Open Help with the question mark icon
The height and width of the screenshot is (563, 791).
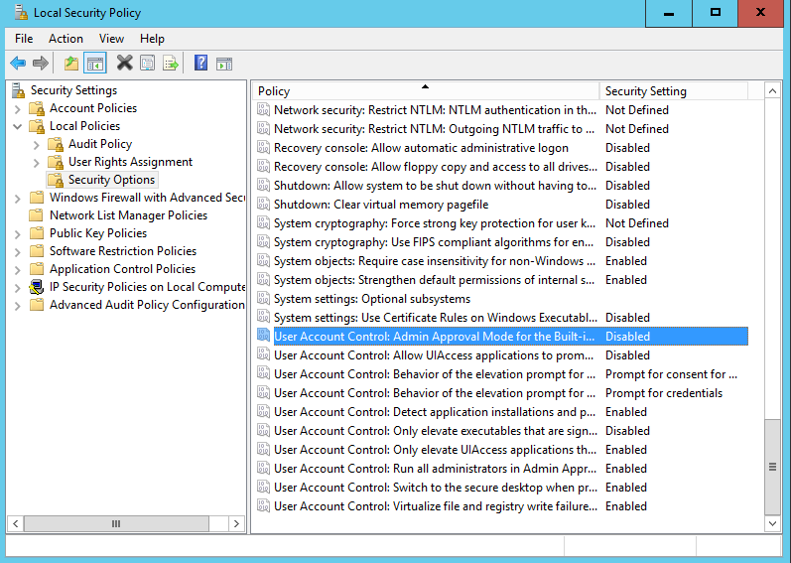[201, 64]
